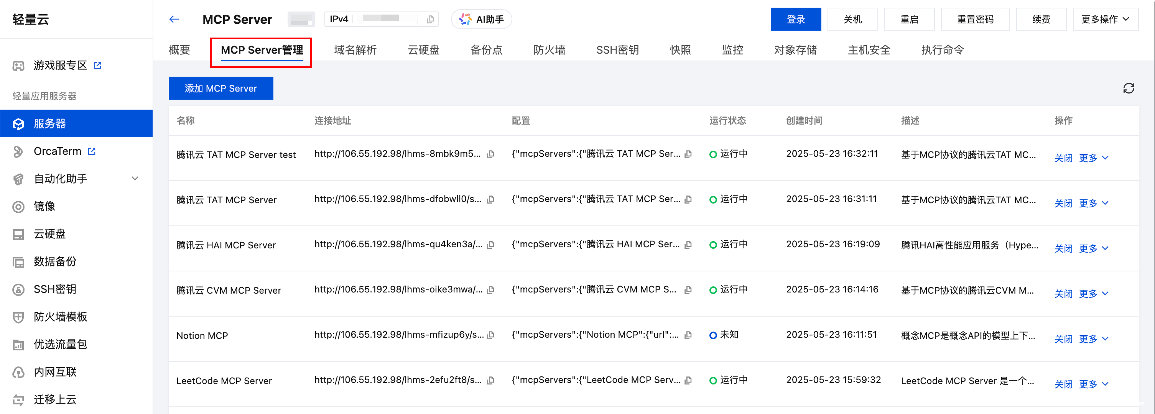The image size is (1155, 414).
Task: Copy connection address of LeetCode MCP Server
Action: tap(491, 380)
